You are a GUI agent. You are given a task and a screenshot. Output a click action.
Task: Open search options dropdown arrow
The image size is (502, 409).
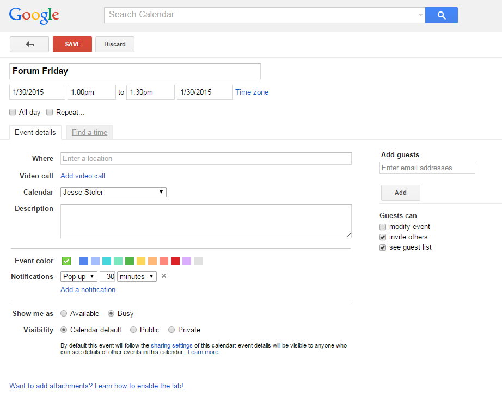pyautogui.click(x=420, y=15)
